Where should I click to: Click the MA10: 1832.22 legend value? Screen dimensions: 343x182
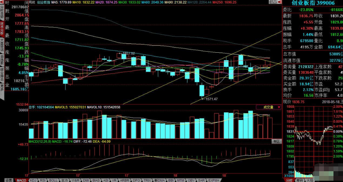[83, 2]
